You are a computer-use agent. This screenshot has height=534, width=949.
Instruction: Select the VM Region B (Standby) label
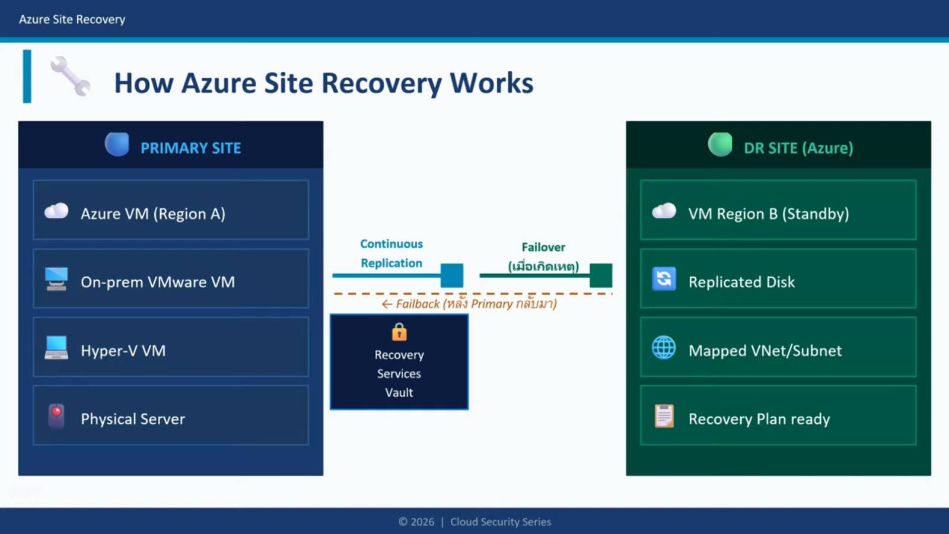(769, 214)
